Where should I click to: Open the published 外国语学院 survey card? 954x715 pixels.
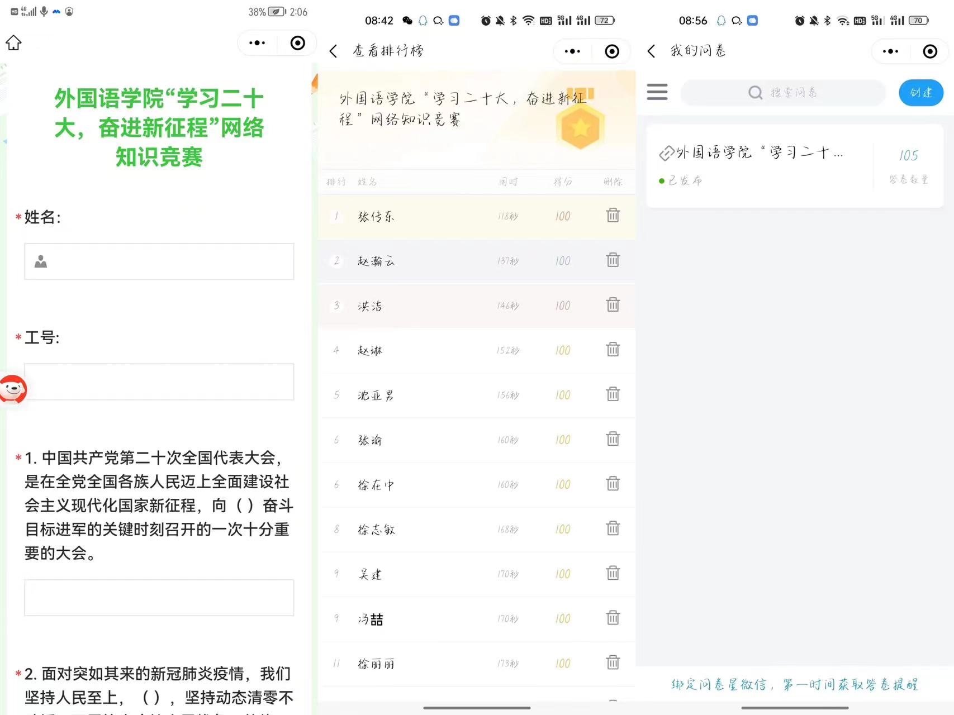coord(760,165)
